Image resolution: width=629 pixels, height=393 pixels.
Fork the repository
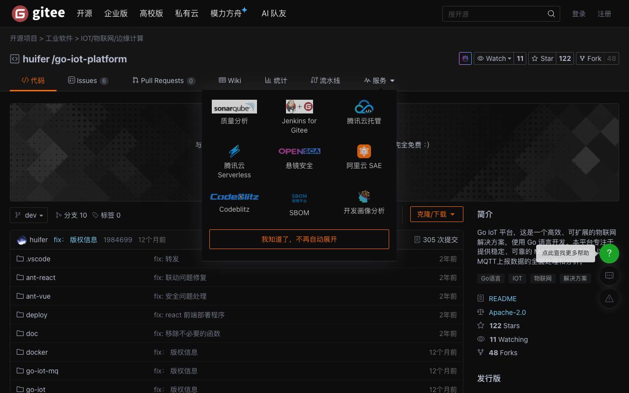[590, 58]
